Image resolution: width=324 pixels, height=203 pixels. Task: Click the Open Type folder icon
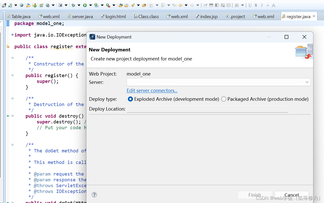tap(121, 5)
